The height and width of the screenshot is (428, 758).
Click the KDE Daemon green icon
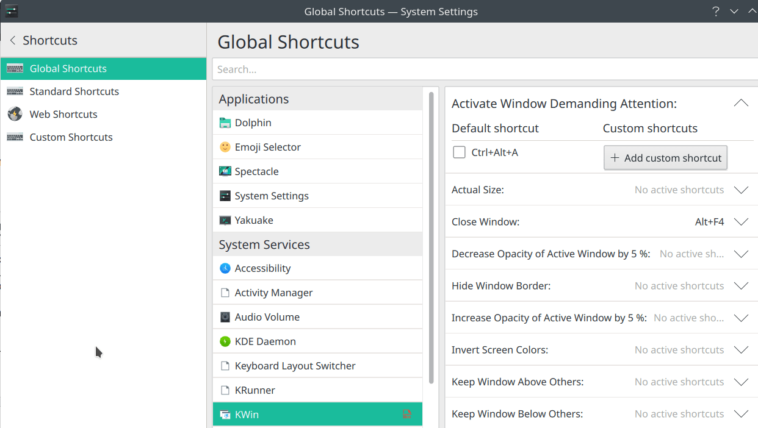(225, 341)
